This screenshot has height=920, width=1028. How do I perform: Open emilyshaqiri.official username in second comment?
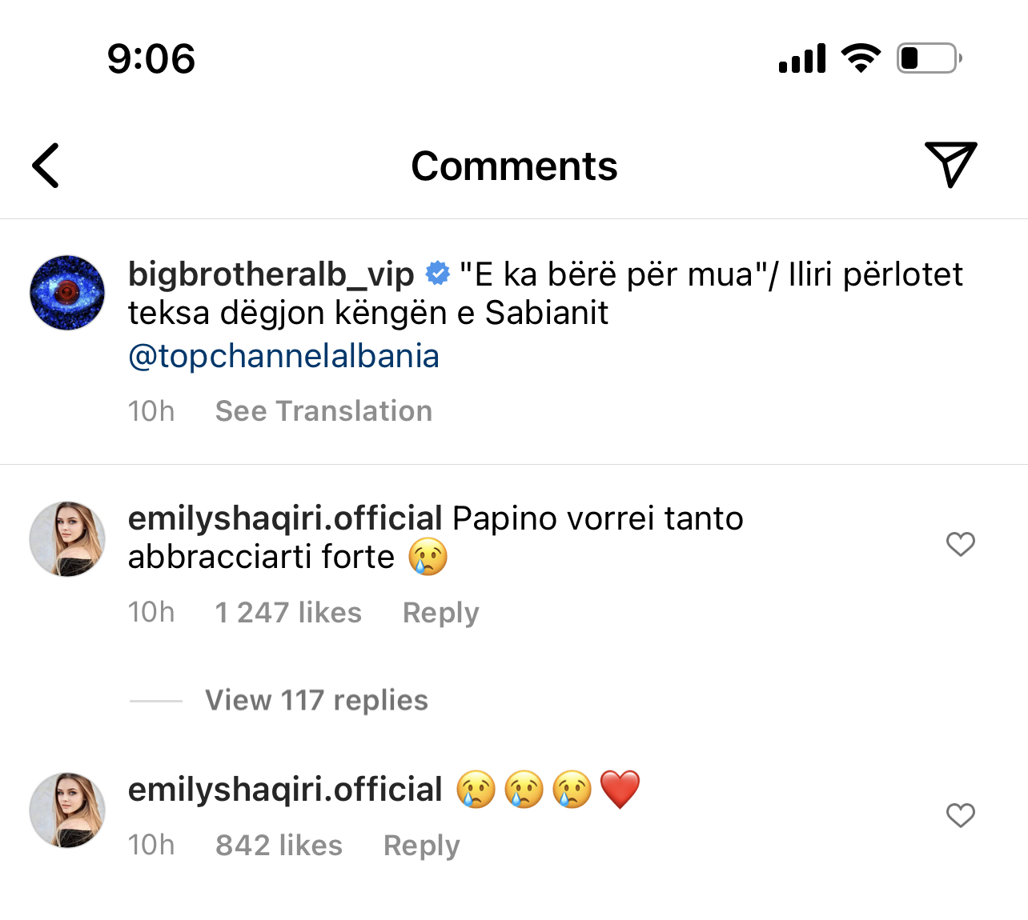click(285, 790)
